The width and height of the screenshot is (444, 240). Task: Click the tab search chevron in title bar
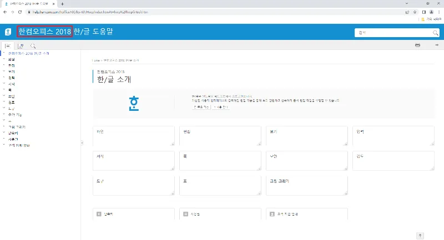tap(407, 3)
